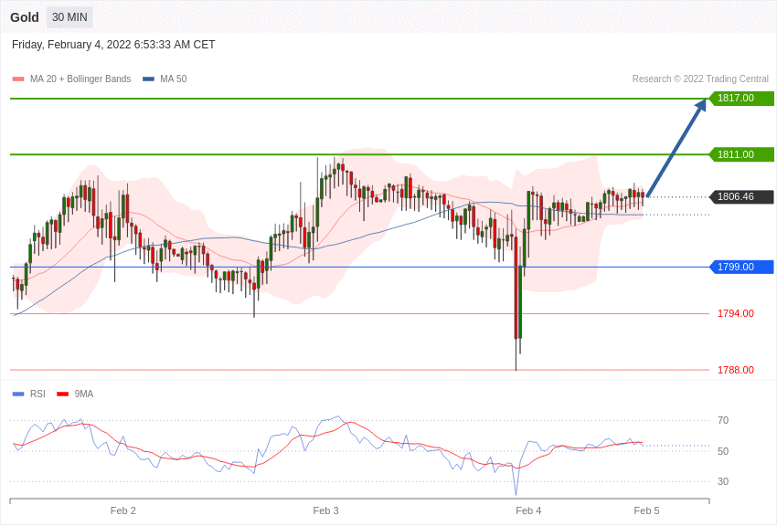Click the blue MA 50 legend swatch
The image size is (777, 526).
pos(148,79)
